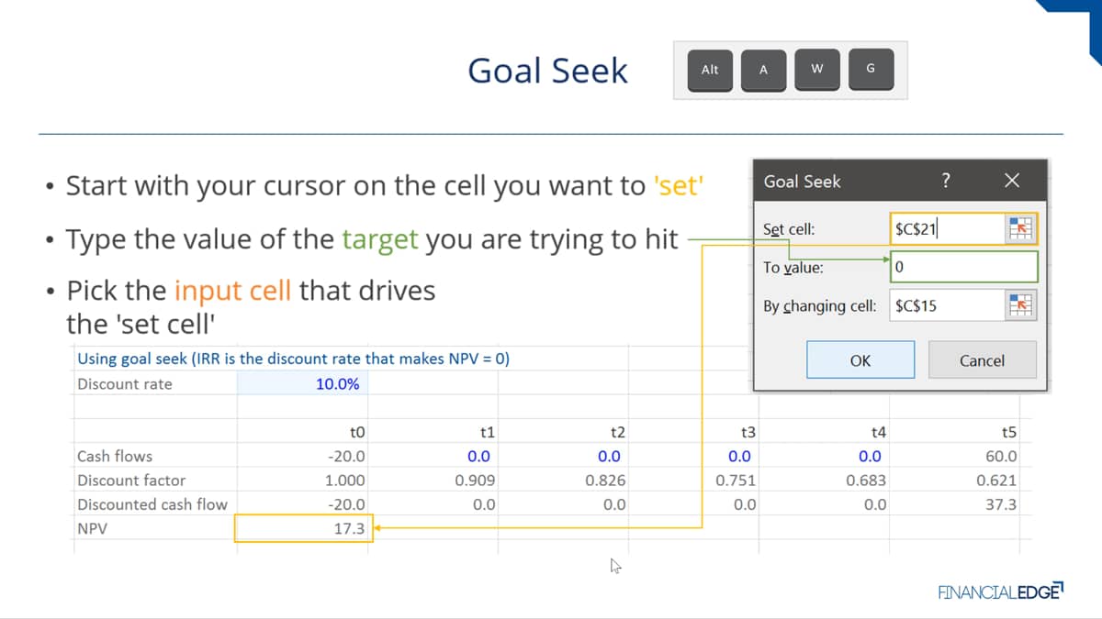
Task: Click the Cancel button in Goal Seek
Action: (982, 360)
